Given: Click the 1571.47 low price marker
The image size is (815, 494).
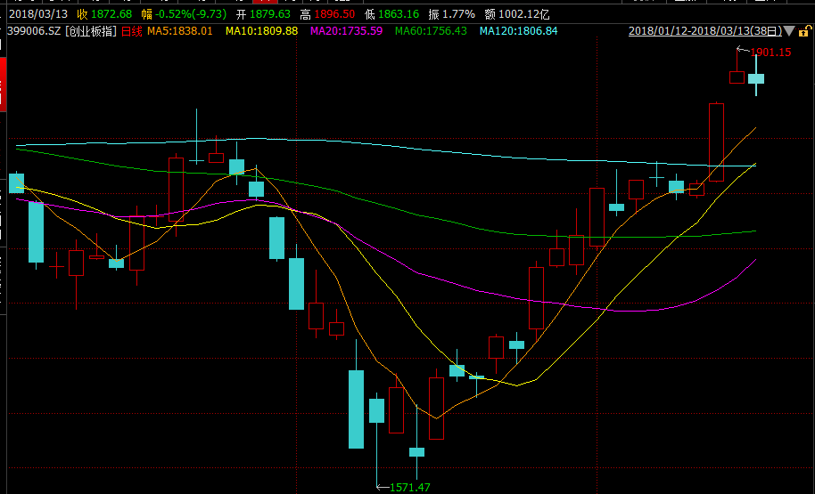Looking at the screenshot, I should [410, 487].
